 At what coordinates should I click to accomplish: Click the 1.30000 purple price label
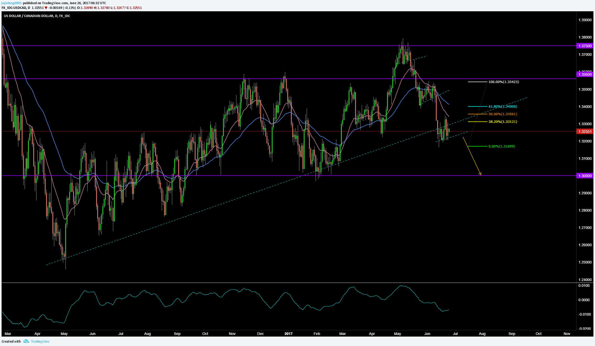pyautogui.click(x=585, y=176)
